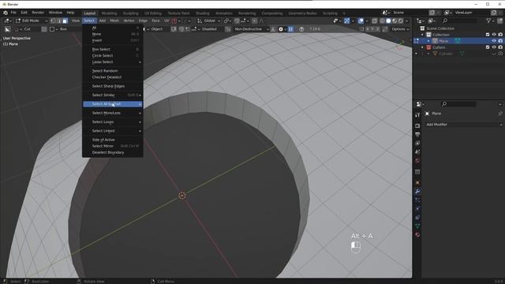Open the Options dropdown in viewport
Screen dimensions: 505x284
(x=400, y=29)
